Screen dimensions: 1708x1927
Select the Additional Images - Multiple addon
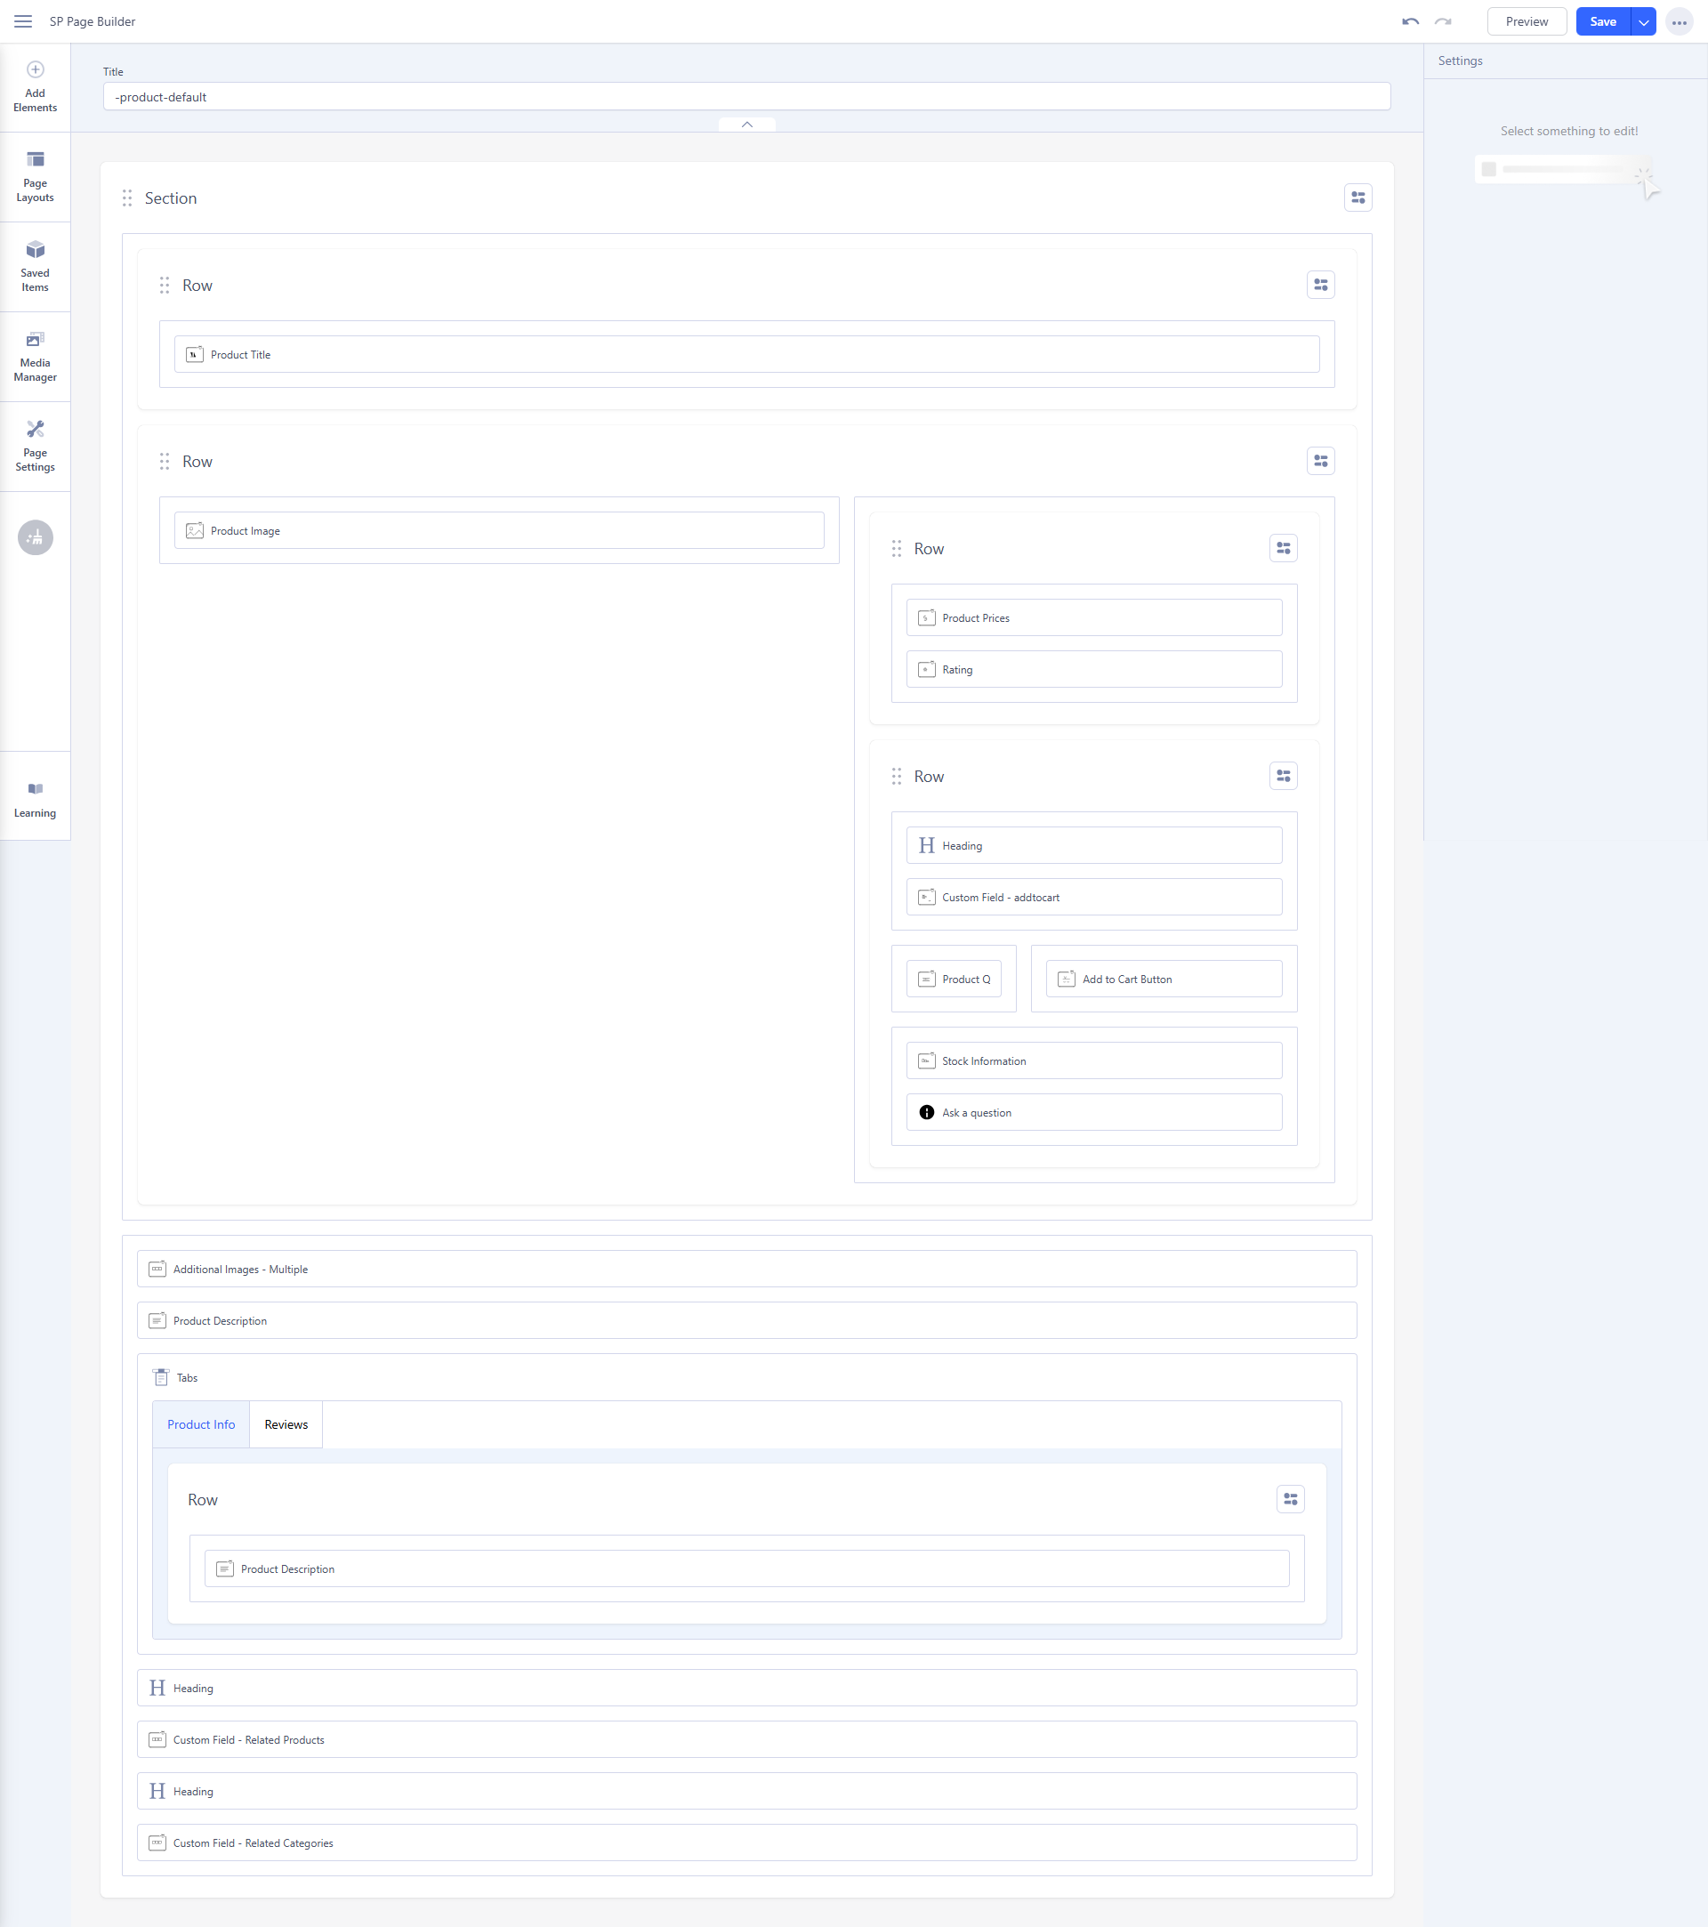coord(746,1269)
